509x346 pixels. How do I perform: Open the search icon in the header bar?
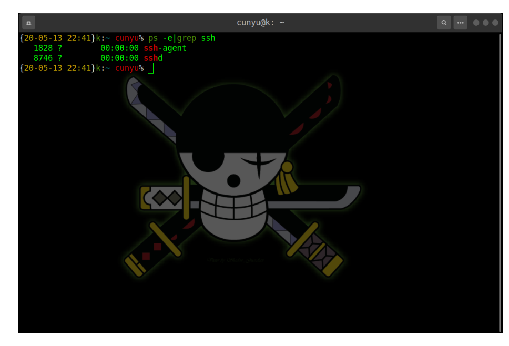(x=444, y=22)
